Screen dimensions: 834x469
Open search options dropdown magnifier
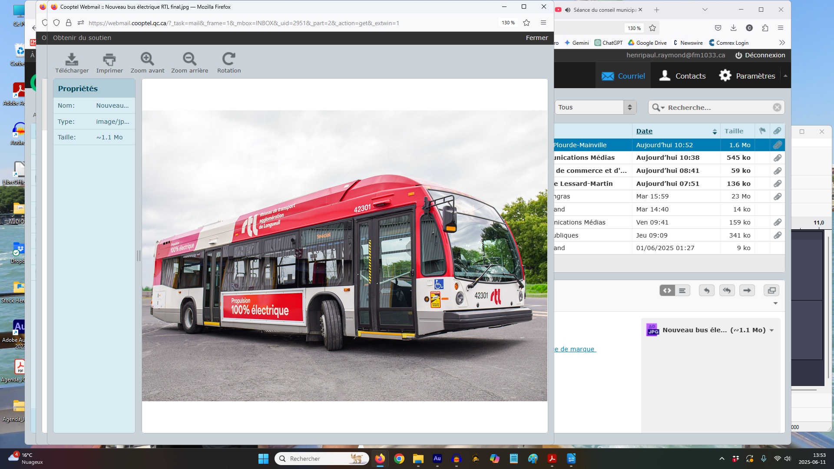tap(658, 107)
